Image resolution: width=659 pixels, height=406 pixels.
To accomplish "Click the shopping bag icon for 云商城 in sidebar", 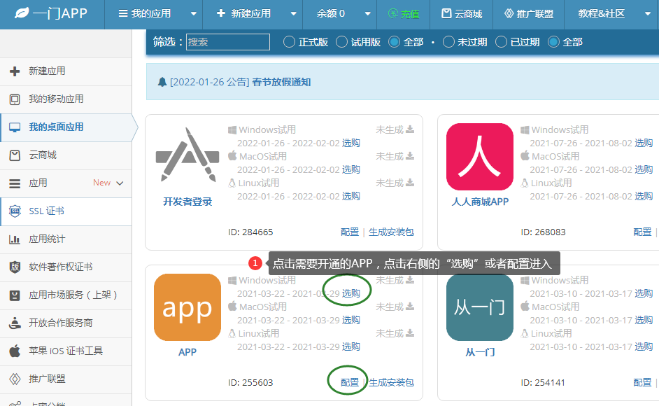I will 15,155.
